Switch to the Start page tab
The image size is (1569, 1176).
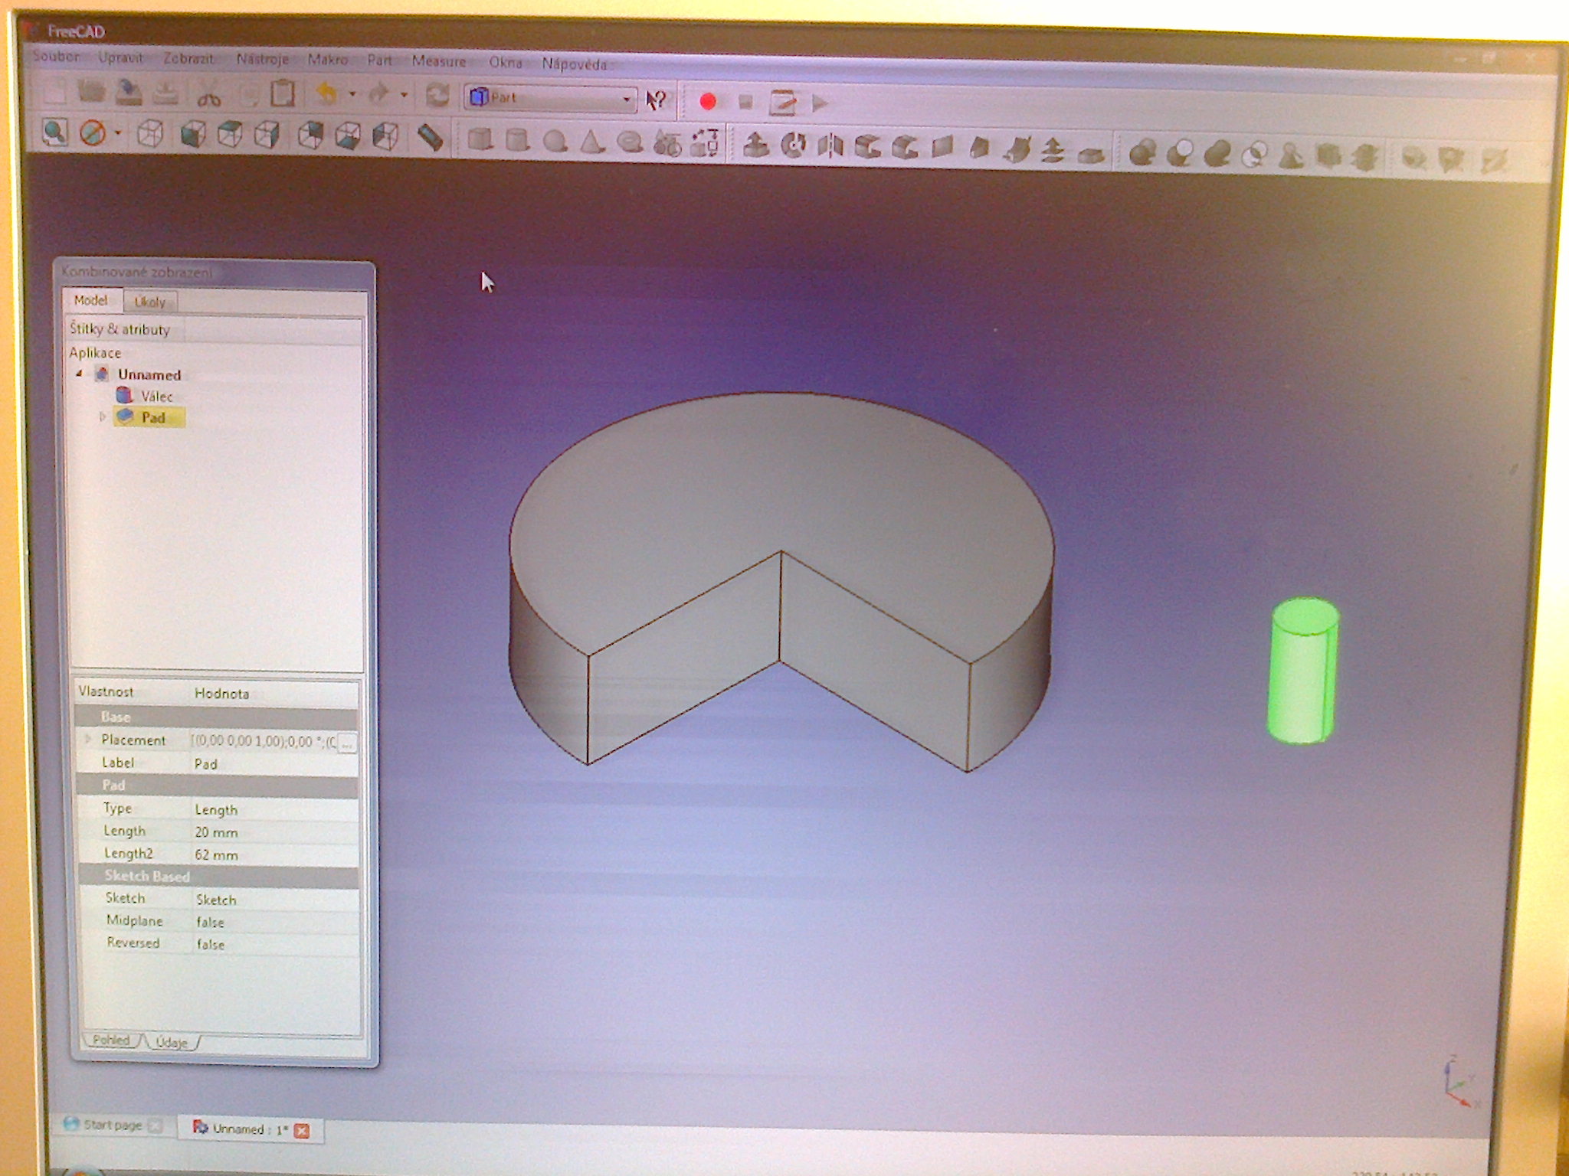click(x=113, y=1125)
